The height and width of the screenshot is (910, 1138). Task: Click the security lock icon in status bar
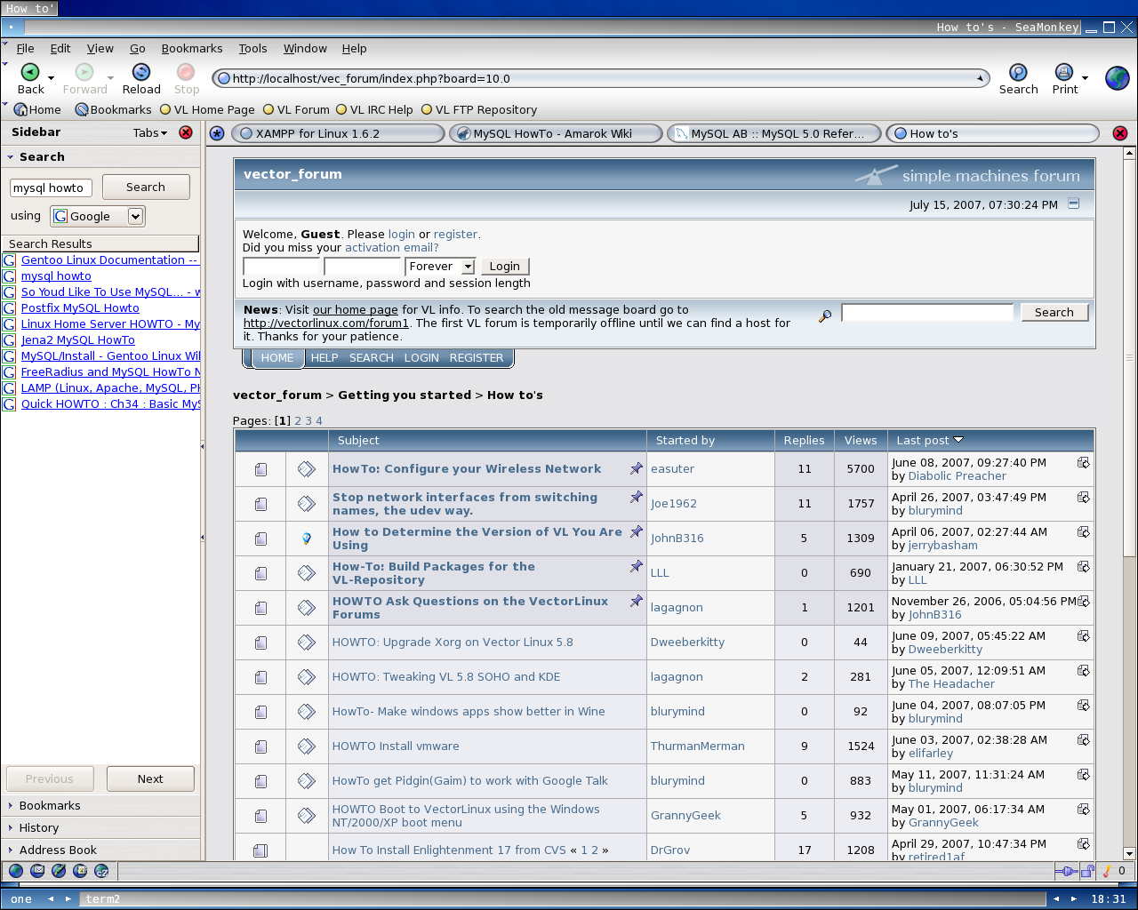[x=1088, y=871]
